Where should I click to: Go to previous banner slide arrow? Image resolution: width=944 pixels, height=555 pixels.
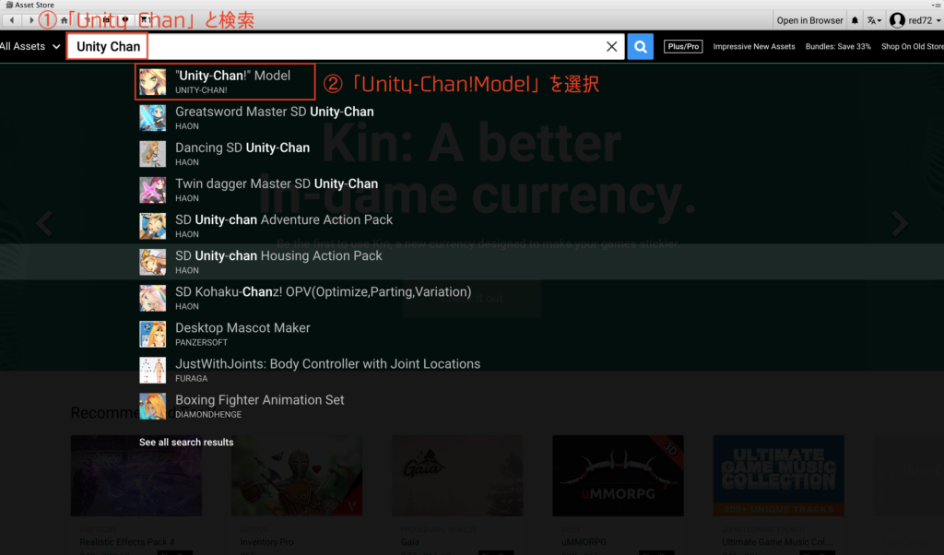[x=44, y=223]
